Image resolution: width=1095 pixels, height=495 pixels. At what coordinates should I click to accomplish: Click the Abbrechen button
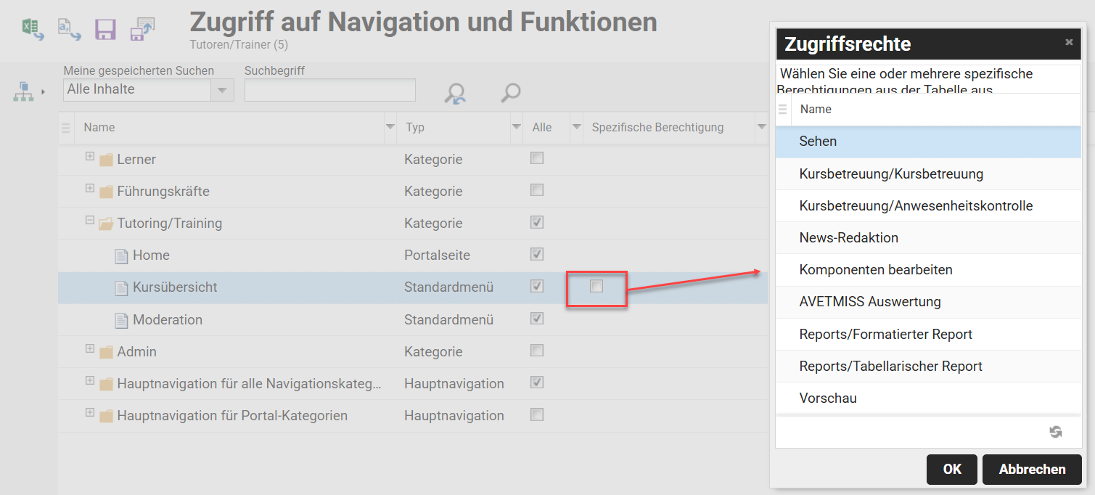[x=1032, y=470]
